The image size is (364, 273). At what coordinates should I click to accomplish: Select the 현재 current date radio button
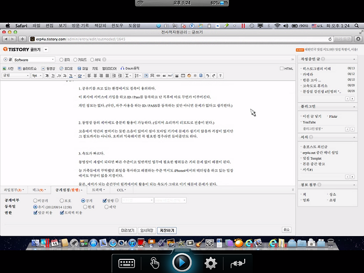click(85, 207)
